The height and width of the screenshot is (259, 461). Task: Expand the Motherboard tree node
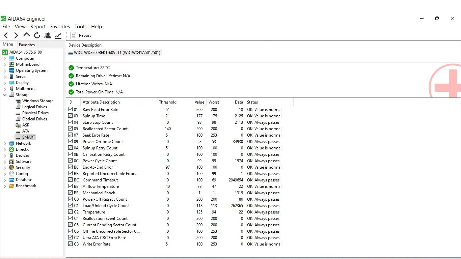click(x=5, y=64)
